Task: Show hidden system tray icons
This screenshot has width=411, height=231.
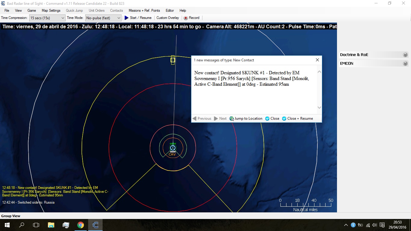Action: 346,225
